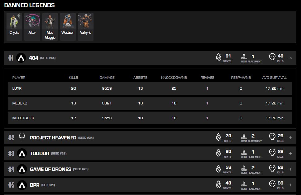Viewport: 301px width, 195px height.
Task: Click the DAMAGE column header
Action: (107, 77)
